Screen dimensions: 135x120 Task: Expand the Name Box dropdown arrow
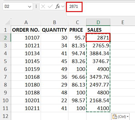point(30,7)
